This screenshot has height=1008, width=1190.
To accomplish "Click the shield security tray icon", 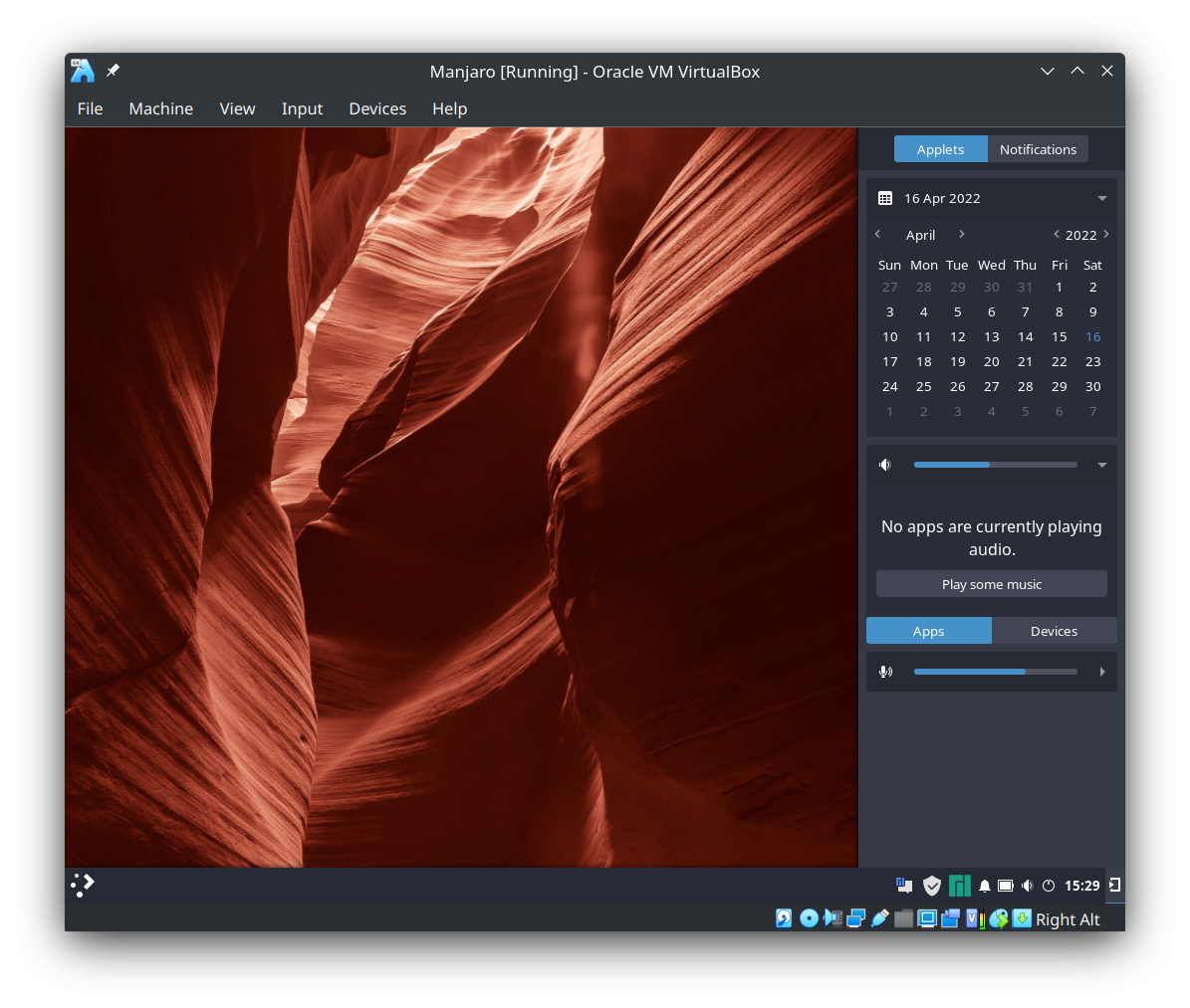I will 932,886.
